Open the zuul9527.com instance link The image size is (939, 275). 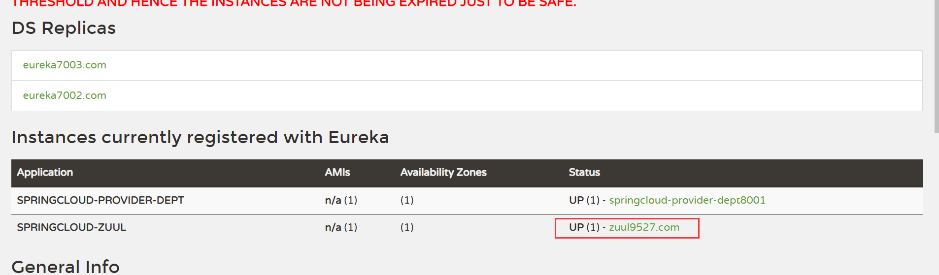[644, 227]
